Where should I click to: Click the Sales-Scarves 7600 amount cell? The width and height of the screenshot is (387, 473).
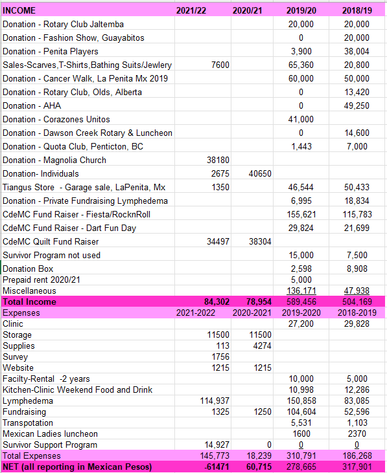(x=203, y=65)
